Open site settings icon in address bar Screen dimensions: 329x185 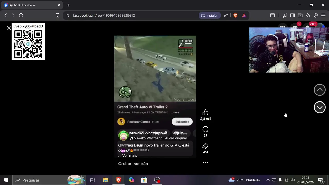point(67,15)
